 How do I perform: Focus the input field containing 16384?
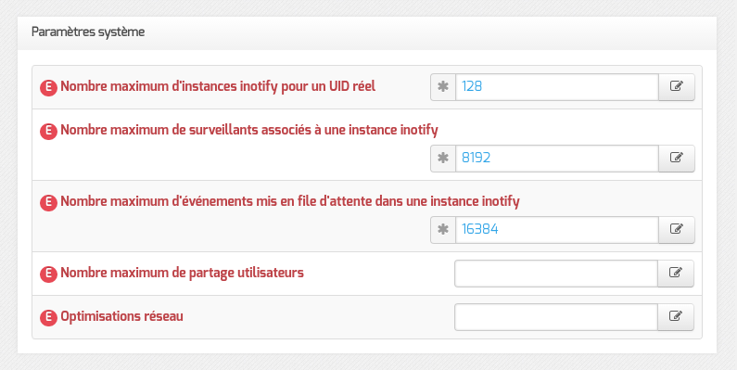557,230
